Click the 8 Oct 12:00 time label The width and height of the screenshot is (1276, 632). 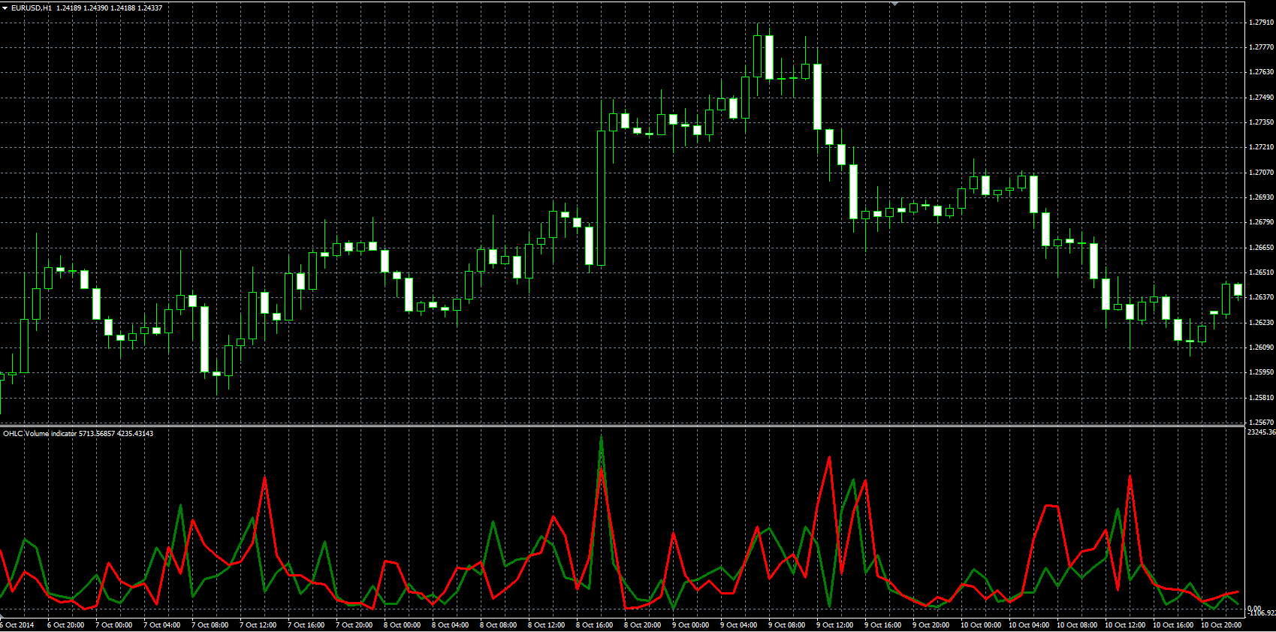coord(547,625)
